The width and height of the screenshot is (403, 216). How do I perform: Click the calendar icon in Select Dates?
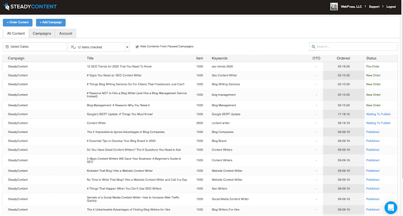(7, 47)
